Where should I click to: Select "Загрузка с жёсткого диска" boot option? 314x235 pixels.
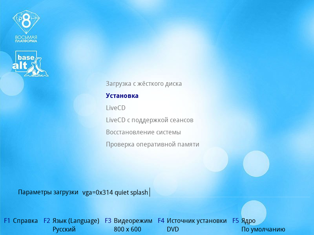click(x=144, y=83)
